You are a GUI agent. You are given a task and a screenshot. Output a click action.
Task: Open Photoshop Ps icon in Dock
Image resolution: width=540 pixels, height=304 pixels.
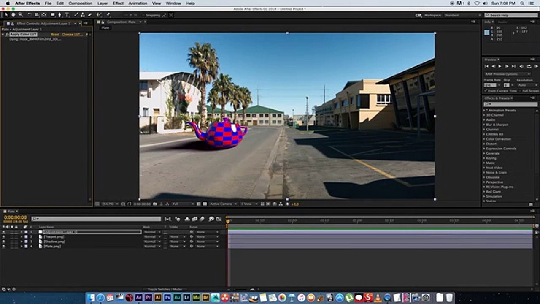167,297
